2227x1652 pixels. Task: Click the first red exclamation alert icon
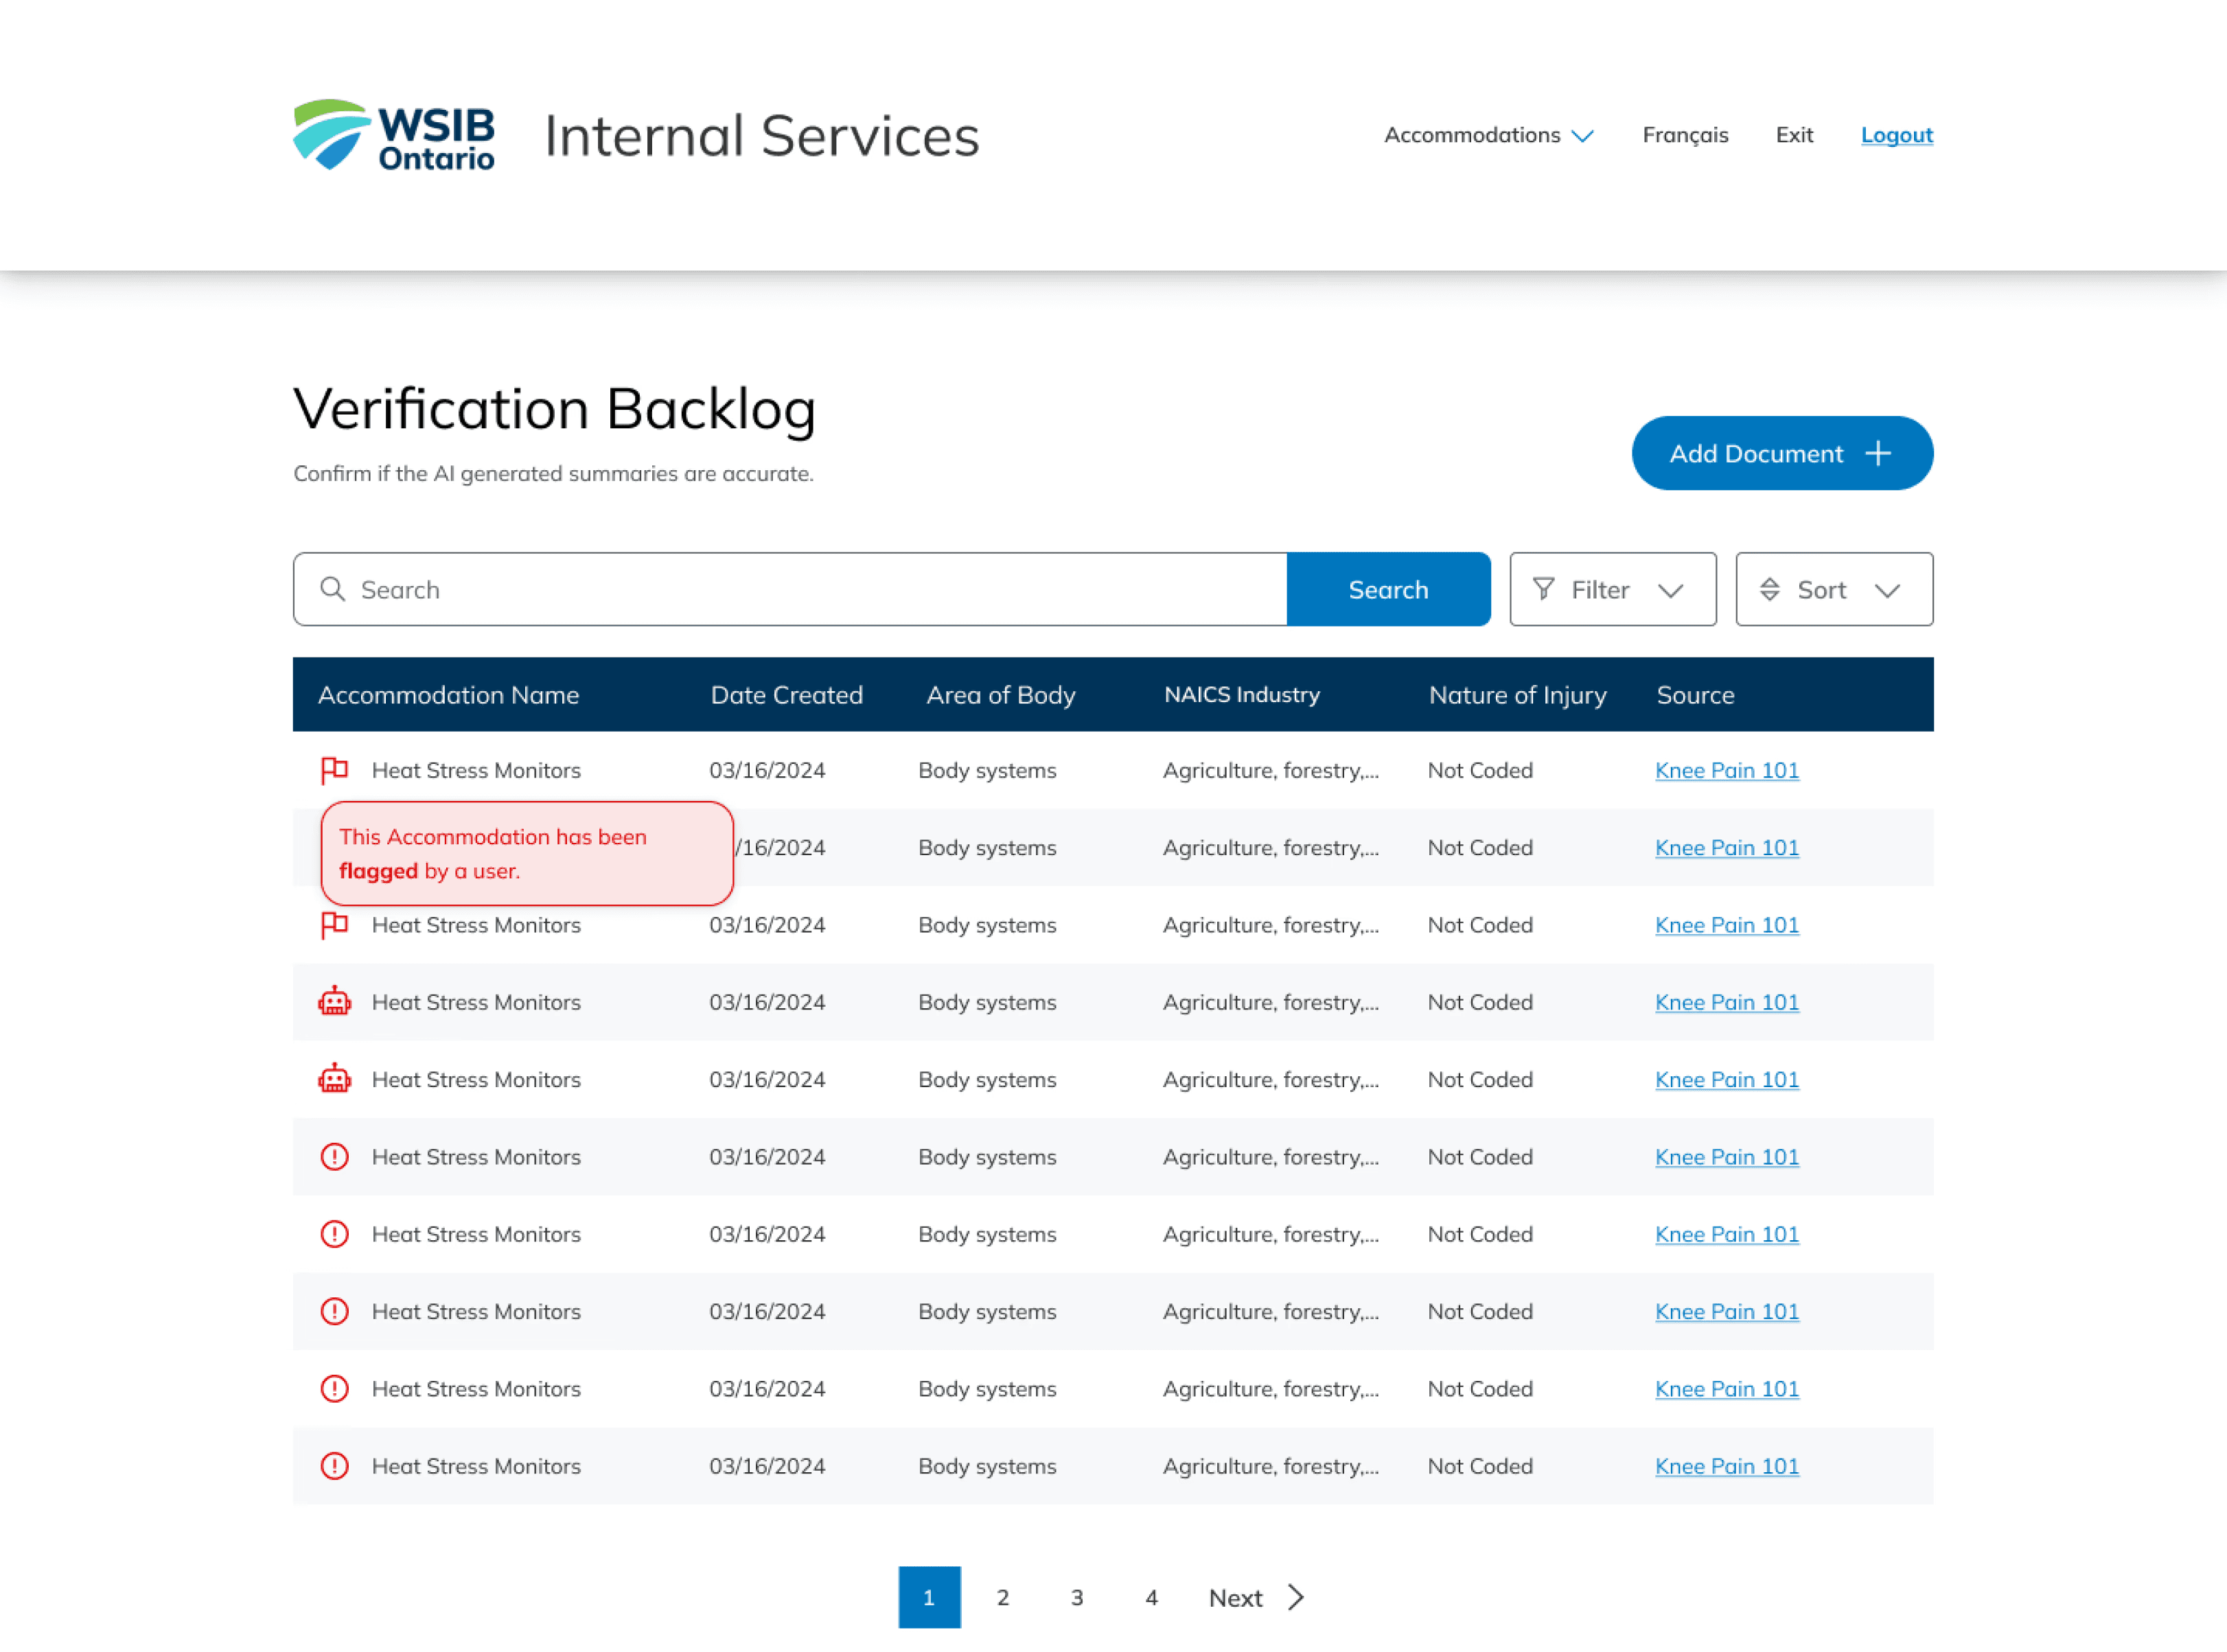pos(334,1157)
